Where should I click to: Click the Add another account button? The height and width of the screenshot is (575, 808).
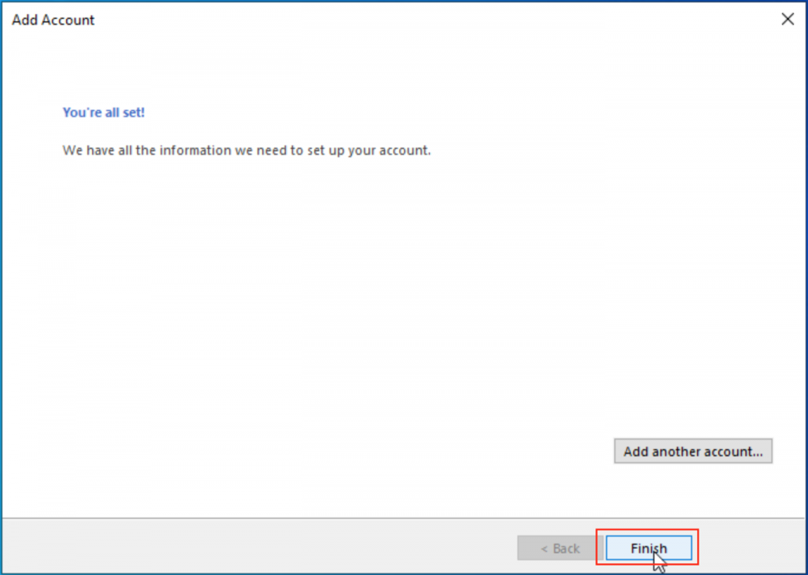692,451
